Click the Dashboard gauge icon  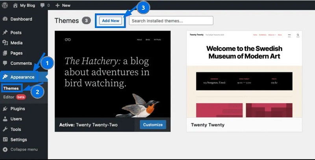click(x=5, y=19)
